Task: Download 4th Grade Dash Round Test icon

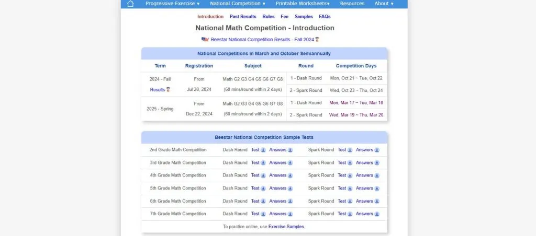Action: click(263, 175)
